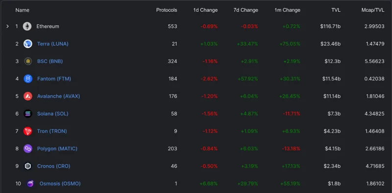392x193 pixels.
Task: Click Ethereum's TVL value $116.71b
Action: click(330, 26)
